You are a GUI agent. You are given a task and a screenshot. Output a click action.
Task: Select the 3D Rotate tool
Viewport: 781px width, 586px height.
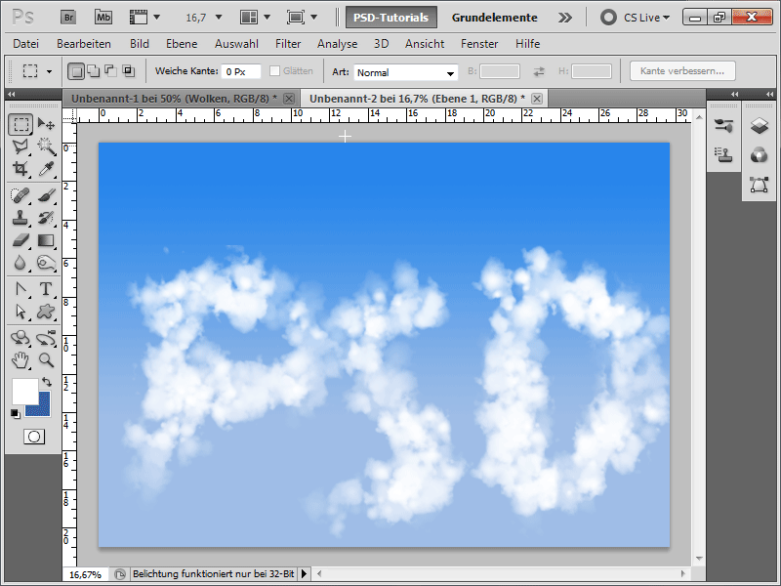point(21,338)
